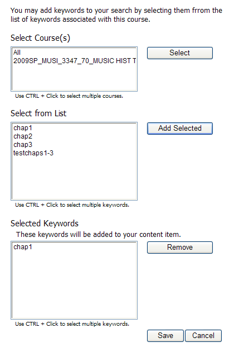Image resolution: width=229 pixels, height=347 pixels.
Task: Save the selected keywords
Action: [165, 336]
